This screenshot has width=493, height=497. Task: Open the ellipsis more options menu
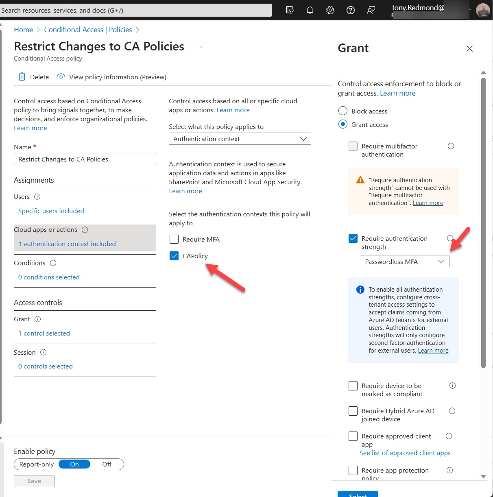[x=200, y=47]
